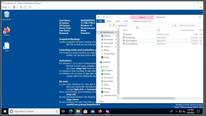Viewport: 206px width, 116px height.
Task: Switch to the View ribbon tab
Action: tap(126, 21)
